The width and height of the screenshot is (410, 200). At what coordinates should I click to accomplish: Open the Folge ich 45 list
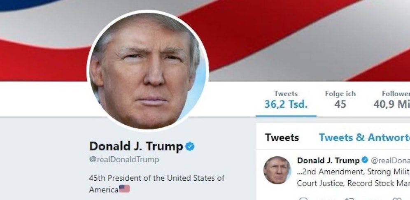pos(340,100)
